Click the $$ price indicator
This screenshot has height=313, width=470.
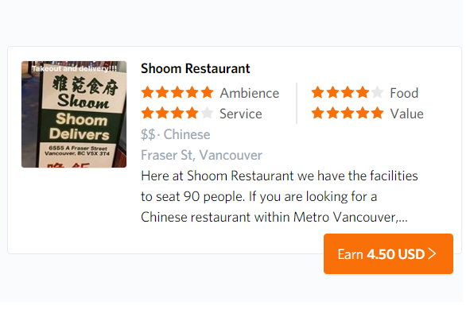pyautogui.click(x=148, y=134)
